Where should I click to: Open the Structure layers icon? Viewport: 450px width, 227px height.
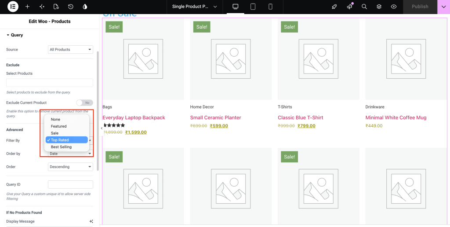click(379, 7)
